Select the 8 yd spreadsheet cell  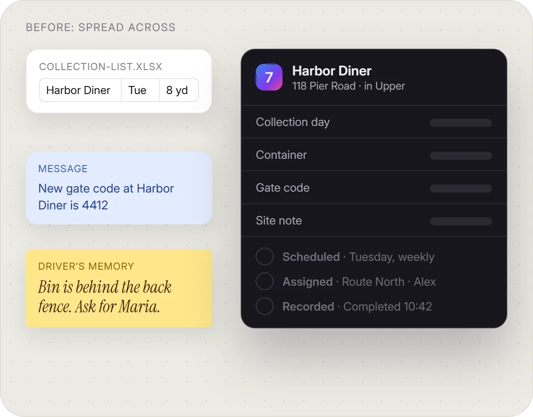click(x=179, y=90)
